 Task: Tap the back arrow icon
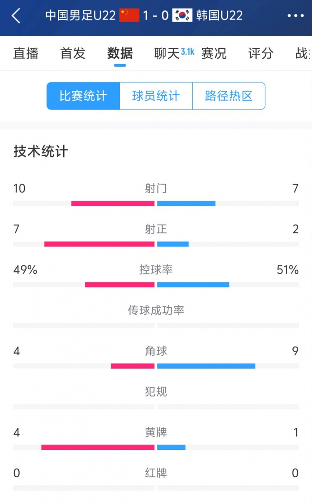(16, 16)
